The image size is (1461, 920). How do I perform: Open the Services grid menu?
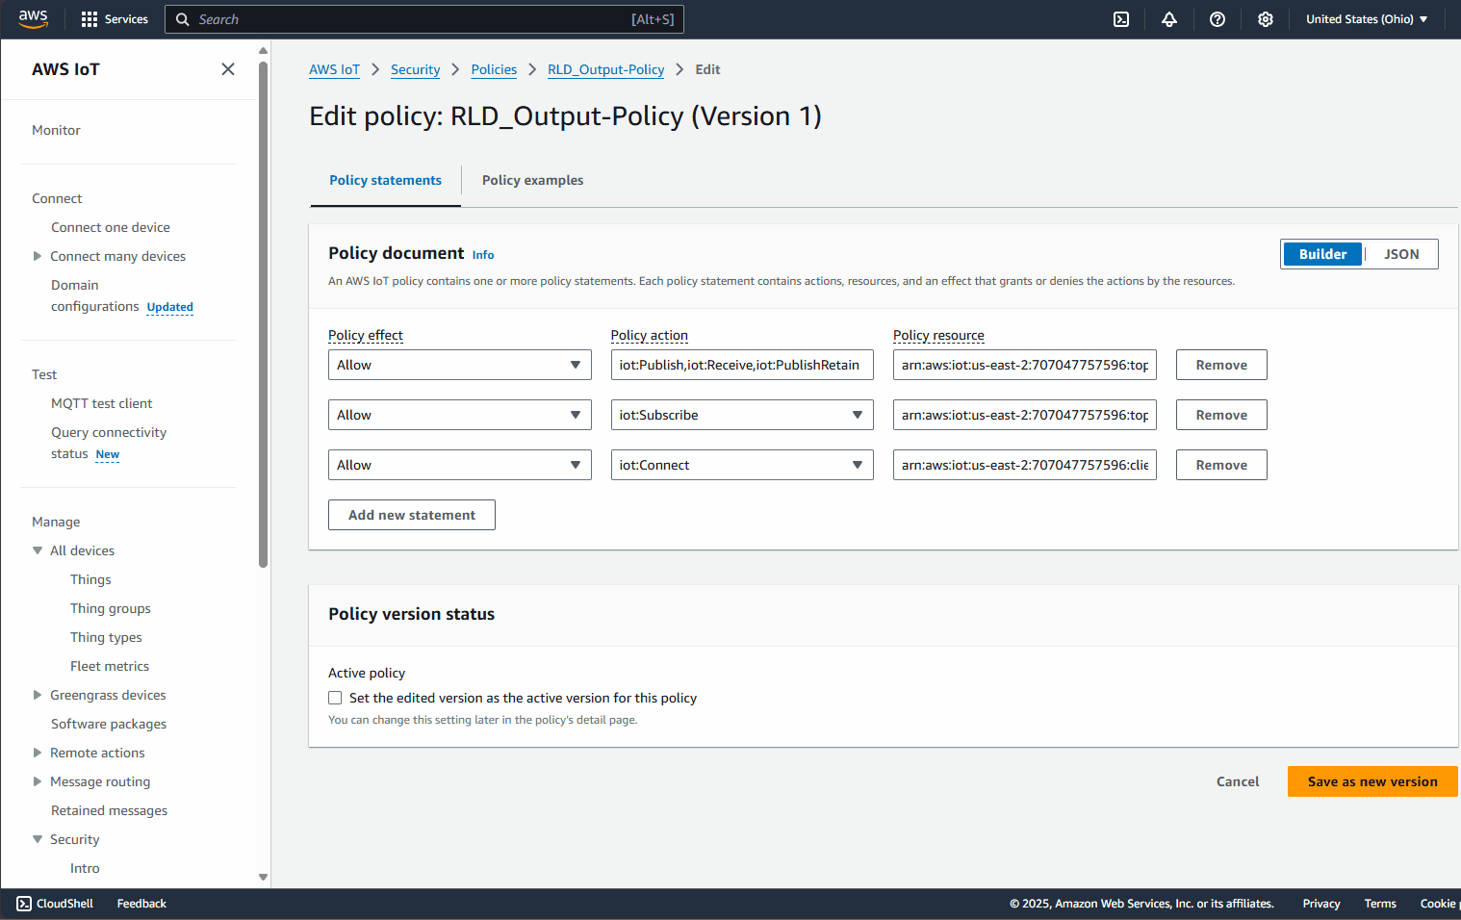coord(115,19)
